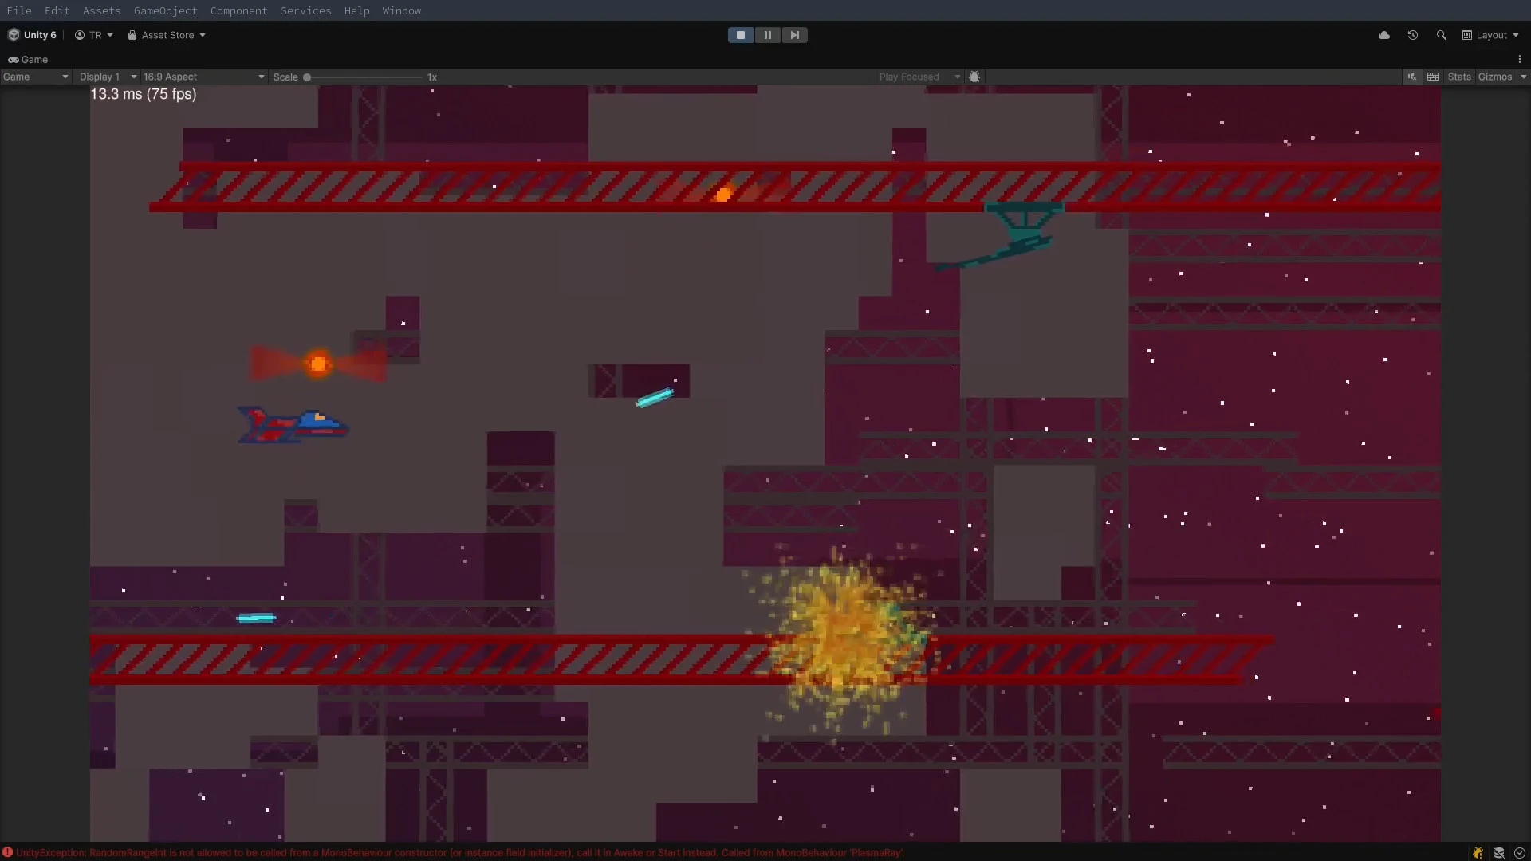The width and height of the screenshot is (1531, 861).
Task: Open the undo history panel
Action: (1413, 35)
